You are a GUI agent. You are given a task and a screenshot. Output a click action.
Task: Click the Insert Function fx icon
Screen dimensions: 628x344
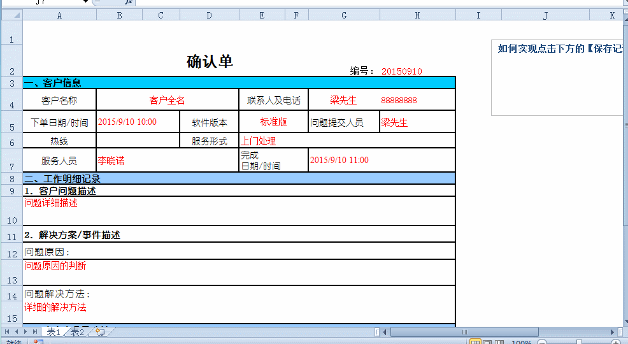(x=128, y=2)
